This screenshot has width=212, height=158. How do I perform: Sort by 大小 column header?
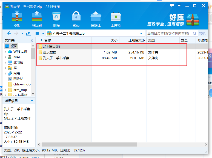pyautogui.click(x=105, y=40)
